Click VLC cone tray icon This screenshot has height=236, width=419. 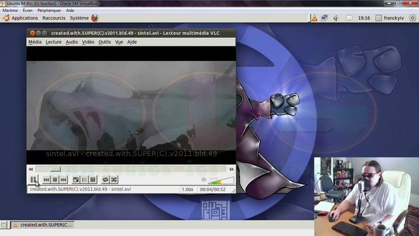pos(315,18)
